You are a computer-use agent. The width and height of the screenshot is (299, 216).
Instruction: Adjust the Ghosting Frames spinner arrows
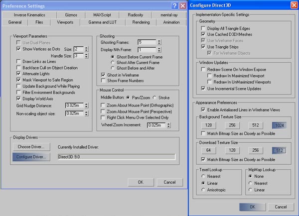coord(159,42)
